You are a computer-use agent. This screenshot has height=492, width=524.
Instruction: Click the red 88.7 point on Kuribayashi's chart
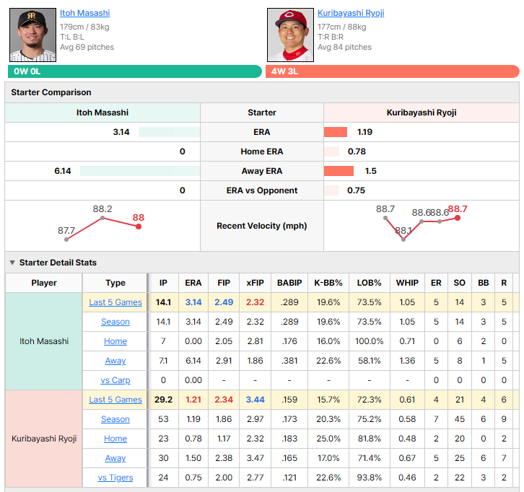pos(458,218)
